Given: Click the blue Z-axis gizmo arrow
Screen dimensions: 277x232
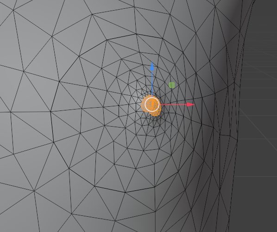Looking at the screenshot, I should (x=152, y=66).
